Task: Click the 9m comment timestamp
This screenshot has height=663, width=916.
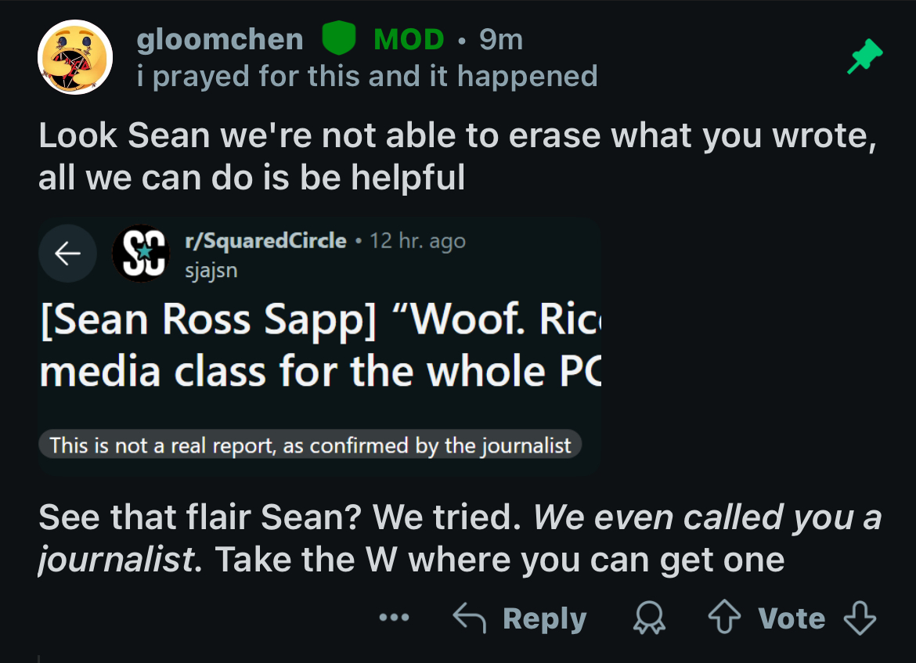Action: click(501, 39)
